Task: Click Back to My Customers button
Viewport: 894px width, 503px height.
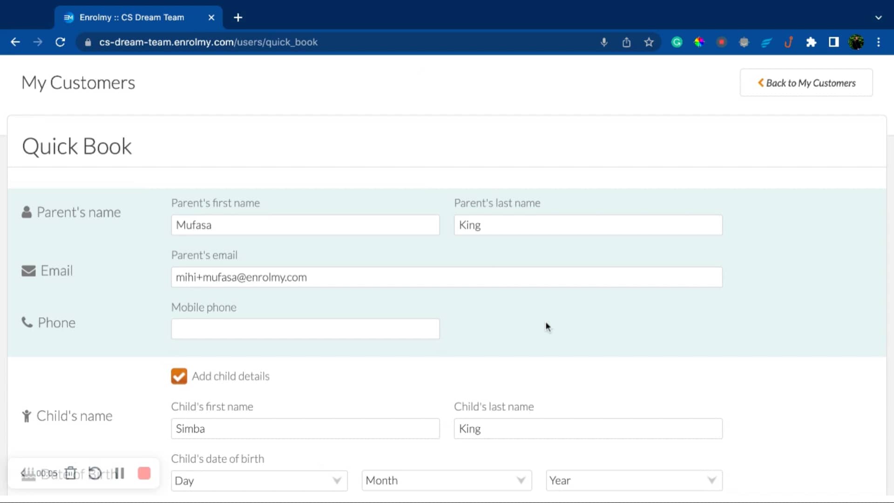Action: (x=806, y=83)
